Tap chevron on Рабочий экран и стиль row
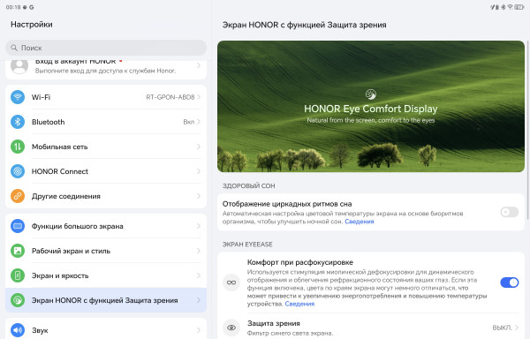 pos(199,251)
